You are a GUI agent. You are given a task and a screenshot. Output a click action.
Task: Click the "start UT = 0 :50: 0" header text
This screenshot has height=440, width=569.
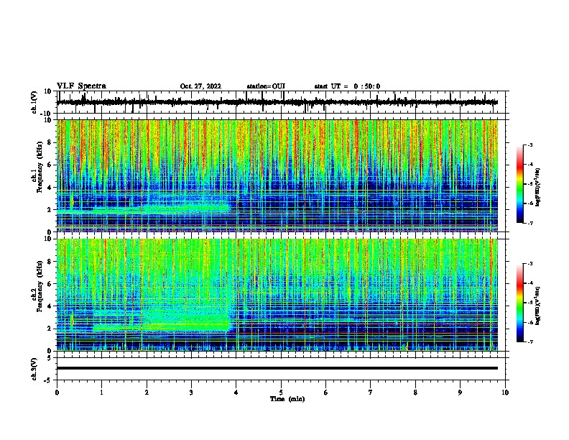tap(347, 86)
